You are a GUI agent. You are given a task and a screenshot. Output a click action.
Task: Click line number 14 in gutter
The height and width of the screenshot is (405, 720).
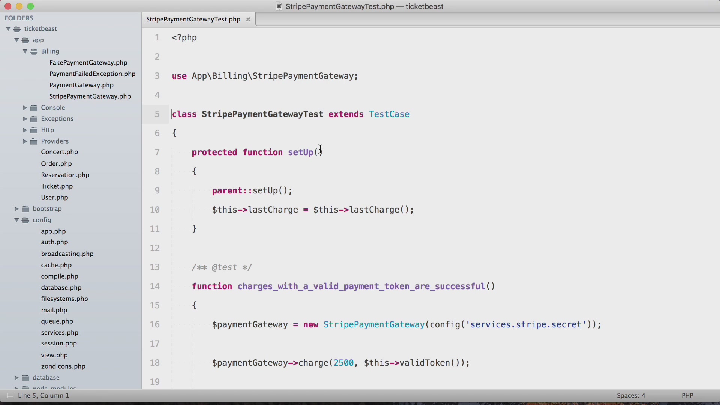click(155, 286)
